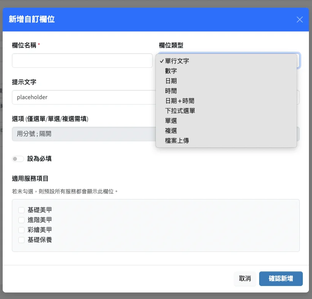
Task: Choose 時間 from the field type list
Action: click(x=171, y=91)
